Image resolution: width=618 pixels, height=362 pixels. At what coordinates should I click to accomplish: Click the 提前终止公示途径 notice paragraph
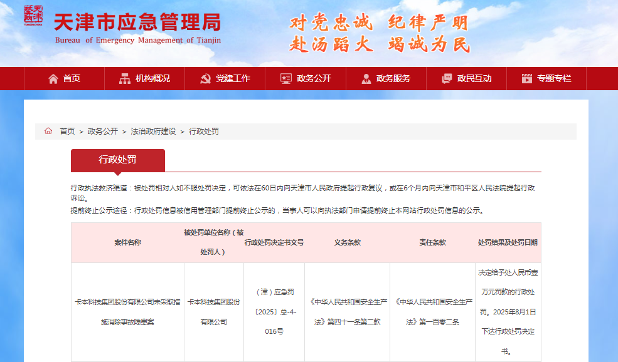(x=279, y=211)
